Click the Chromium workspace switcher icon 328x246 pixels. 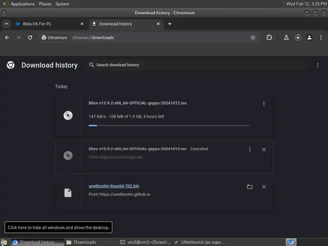pos(291,242)
